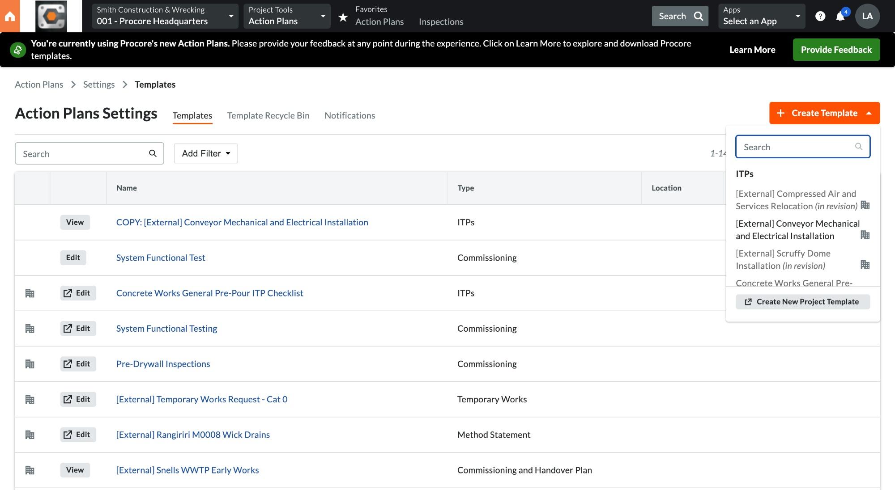895x490 pixels.
Task: Open the Select an App dropdown
Action: [761, 16]
